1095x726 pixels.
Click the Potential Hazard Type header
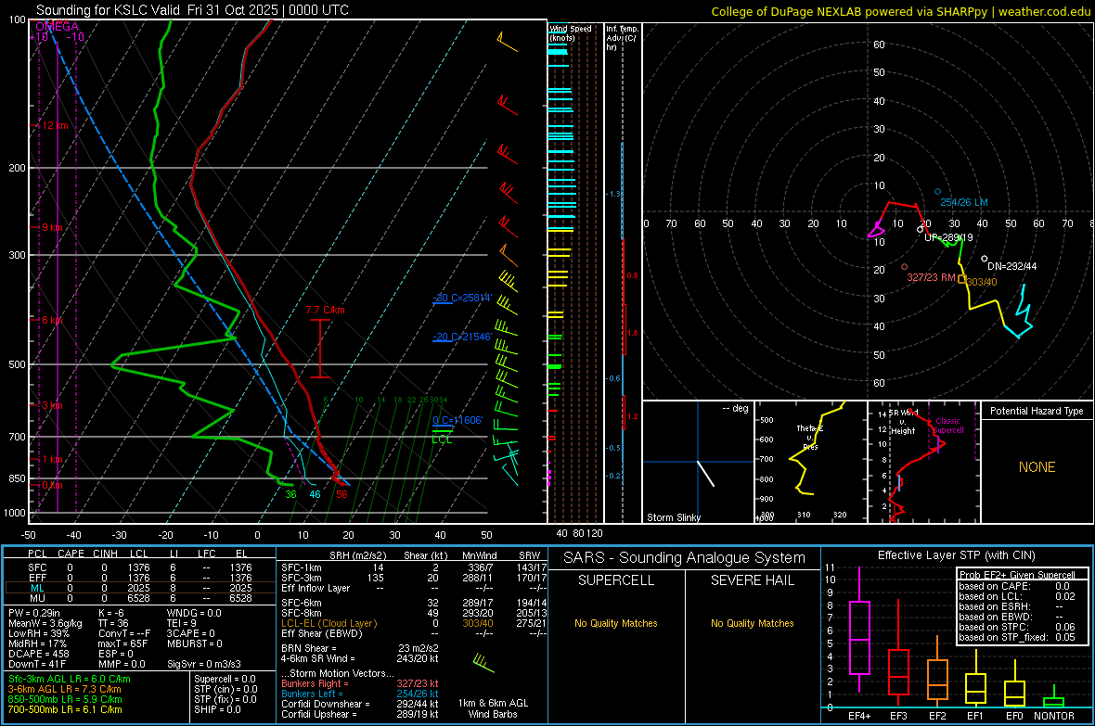point(1037,411)
